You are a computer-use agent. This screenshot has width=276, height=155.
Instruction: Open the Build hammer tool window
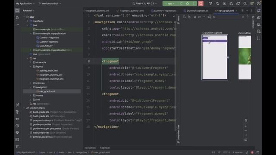(x=17, y=112)
